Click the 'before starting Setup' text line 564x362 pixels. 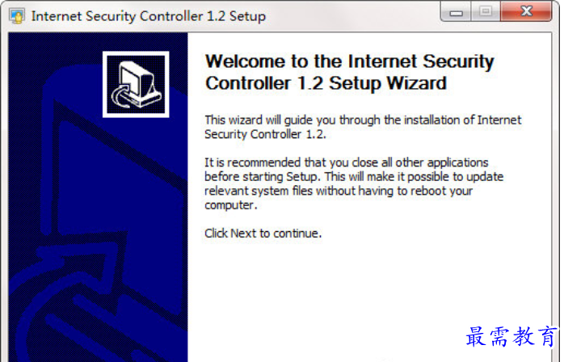354,177
